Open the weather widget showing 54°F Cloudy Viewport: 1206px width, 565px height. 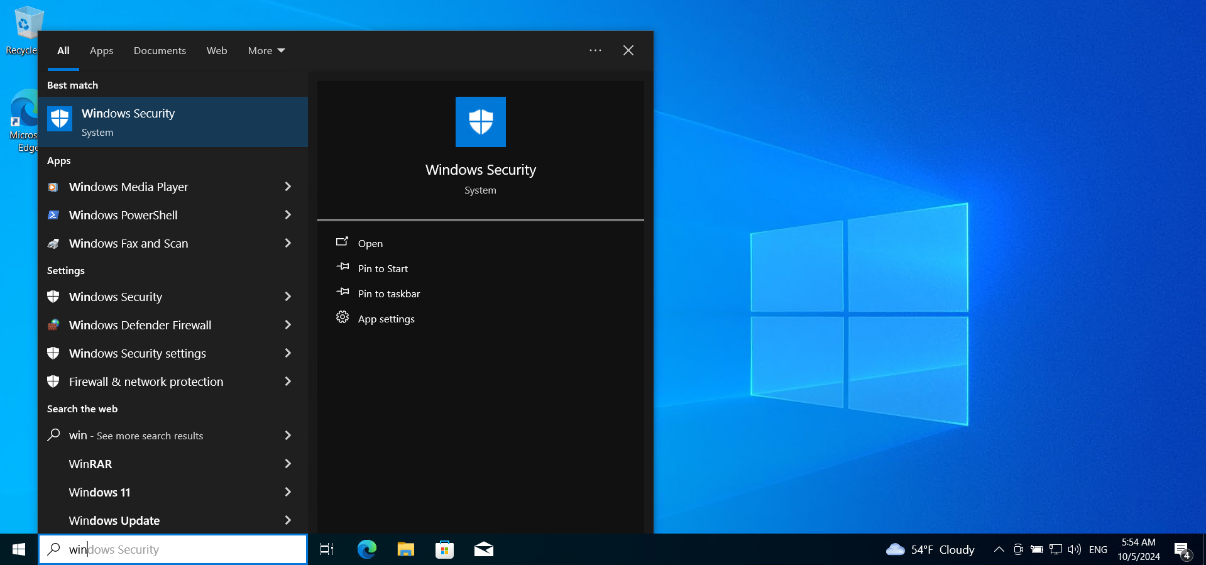[x=930, y=549]
